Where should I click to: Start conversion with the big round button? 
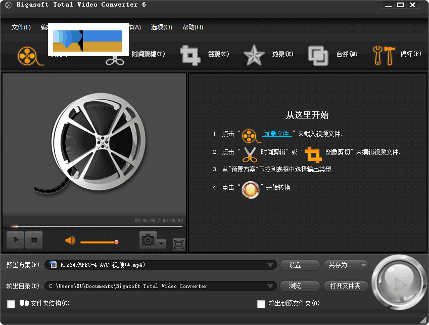pyautogui.click(x=399, y=282)
